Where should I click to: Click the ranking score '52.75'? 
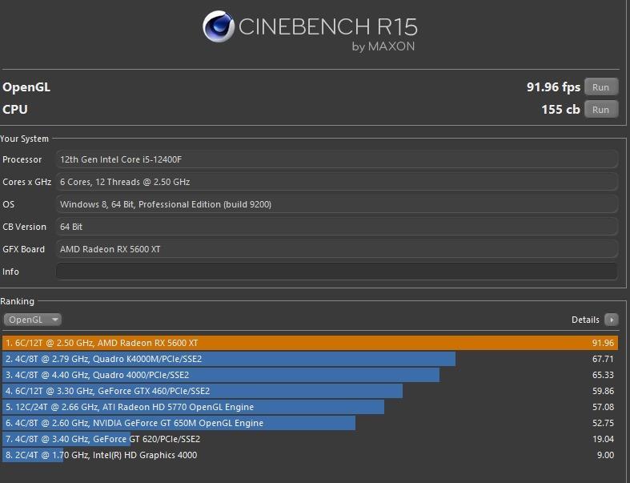click(603, 423)
